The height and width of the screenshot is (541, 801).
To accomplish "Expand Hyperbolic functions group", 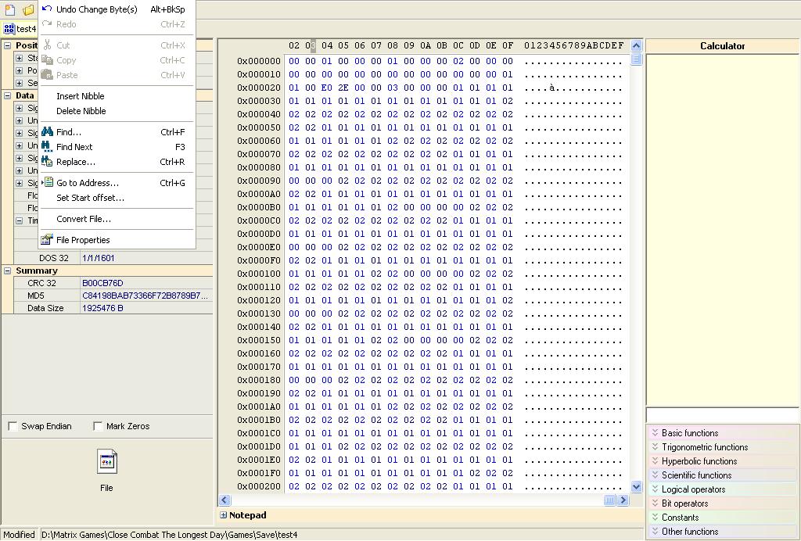I will click(x=723, y=461).
